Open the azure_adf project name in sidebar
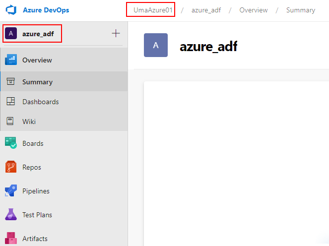329x246 pixels. [38, 34]
